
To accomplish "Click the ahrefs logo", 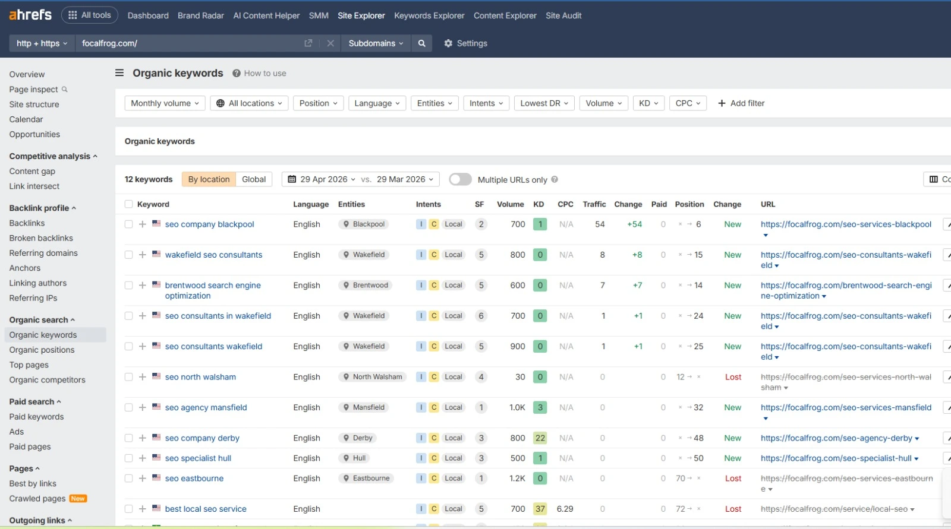I will pos(30,15).
